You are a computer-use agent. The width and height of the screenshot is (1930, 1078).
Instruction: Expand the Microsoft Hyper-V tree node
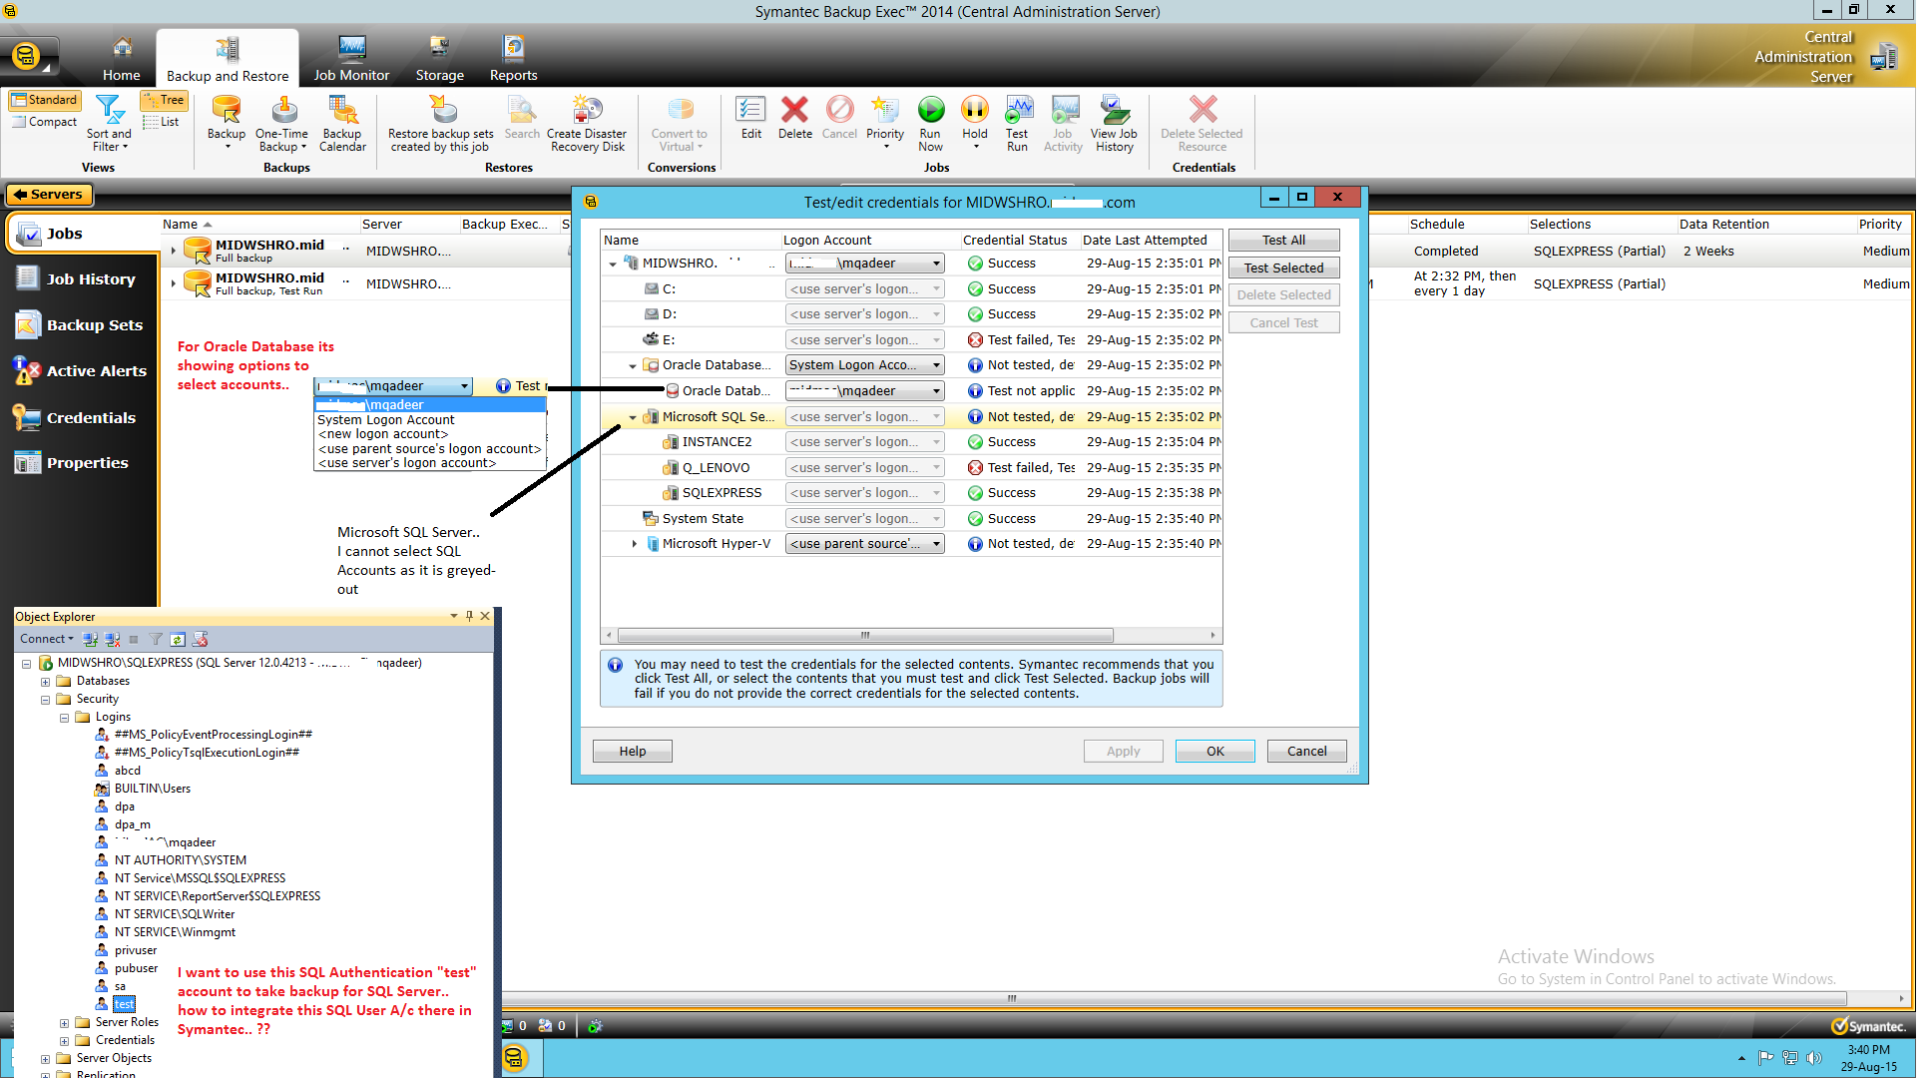point(634,544)
